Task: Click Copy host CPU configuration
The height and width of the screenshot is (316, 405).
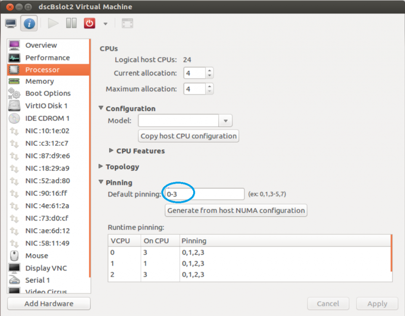Action: 189,136
